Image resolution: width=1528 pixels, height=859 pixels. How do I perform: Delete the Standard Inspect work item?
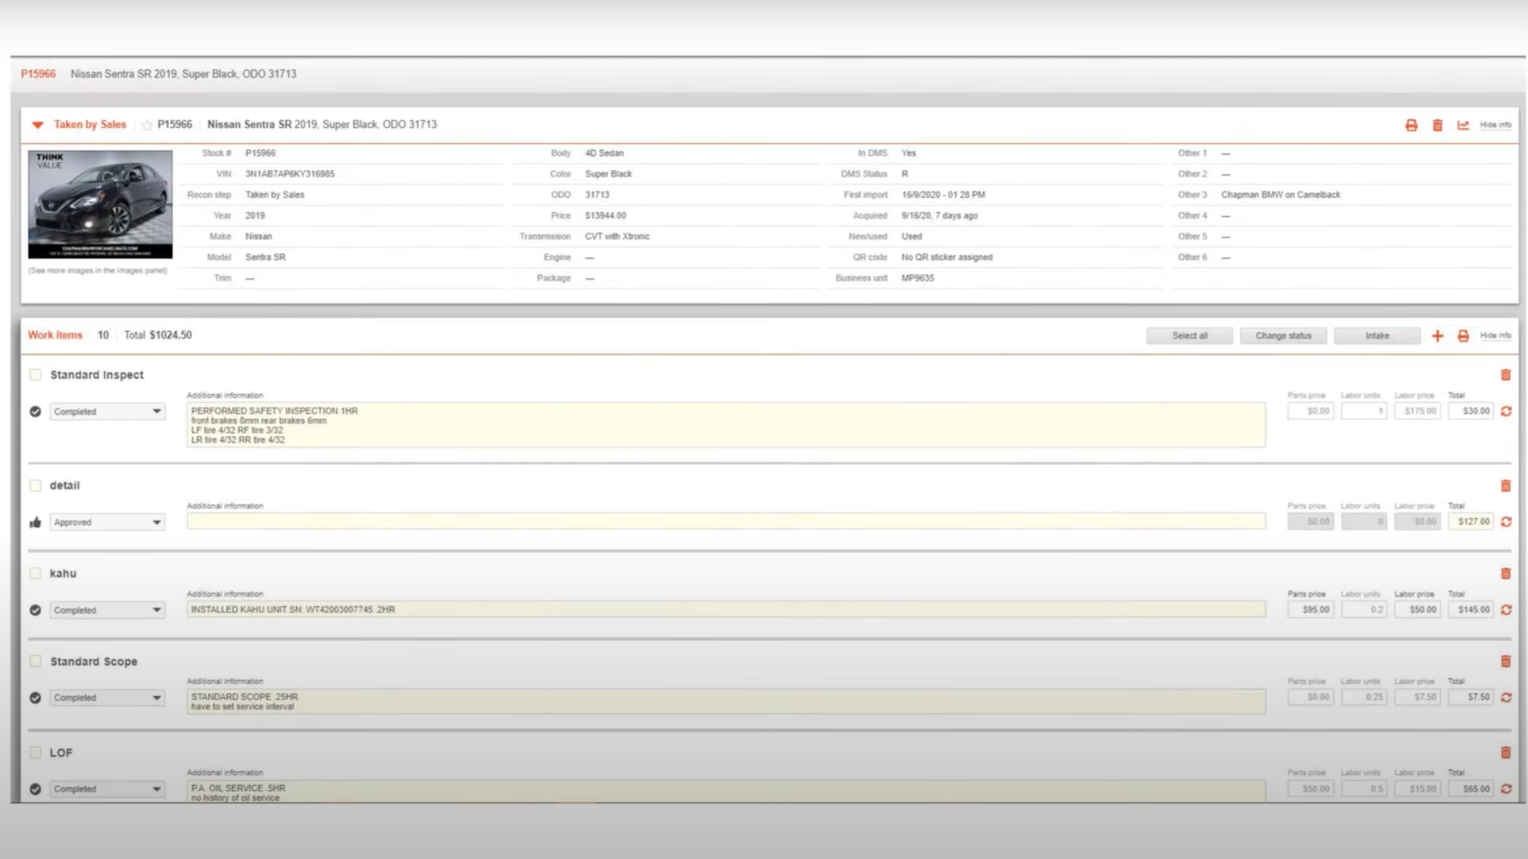pyautogui.click(x=1506, y=375)
